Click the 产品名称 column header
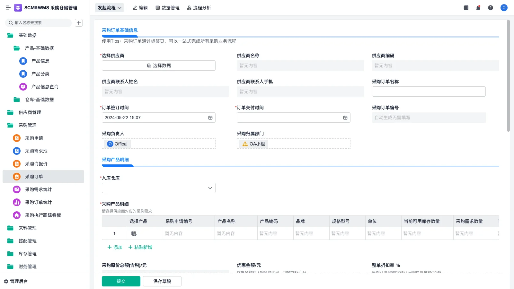The height and width of the screenshot is (289, 514). point(236,221)
